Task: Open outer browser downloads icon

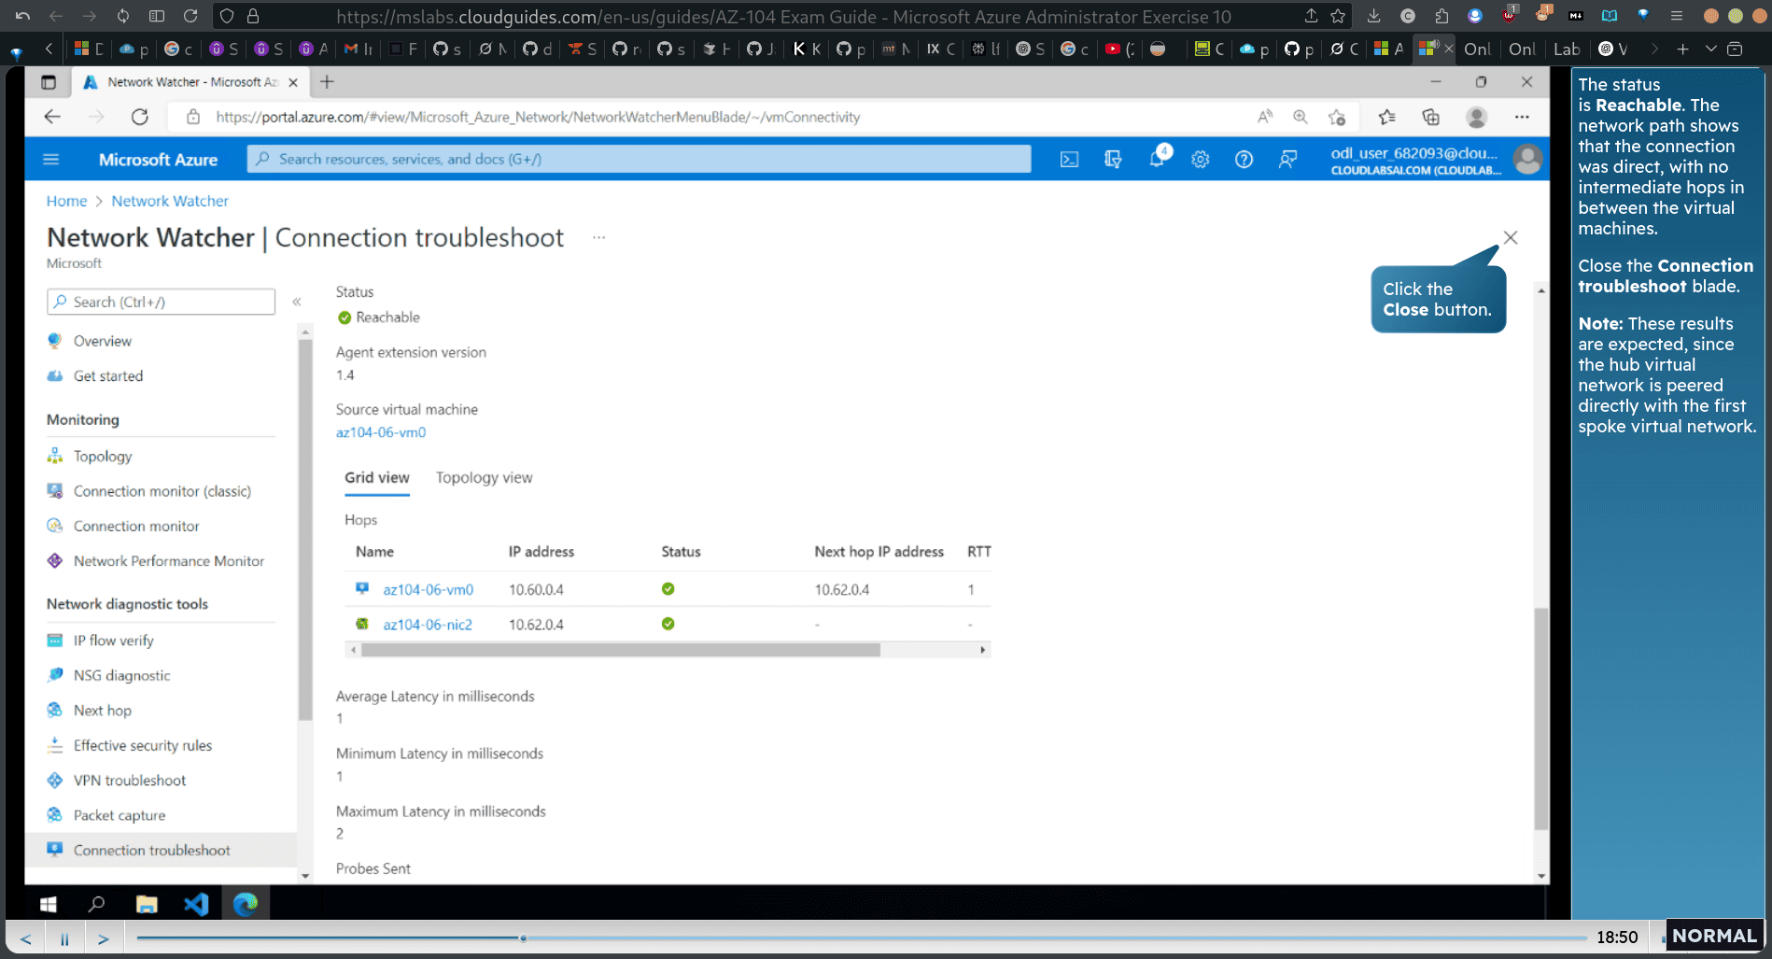Action: click(1373, 16)
